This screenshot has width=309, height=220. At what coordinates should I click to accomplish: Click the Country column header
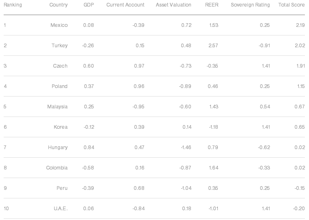(58, 5)
